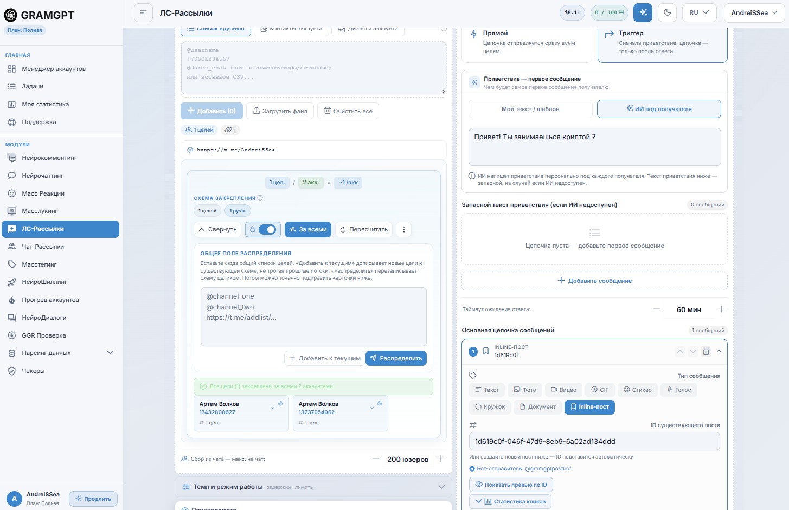Toggle the lock switch in pinning scheme
The image size is (789, 510).
[x=263, y=229]
